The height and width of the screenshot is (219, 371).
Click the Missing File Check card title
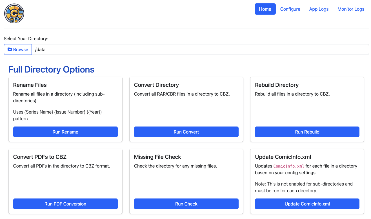point(157,157)
